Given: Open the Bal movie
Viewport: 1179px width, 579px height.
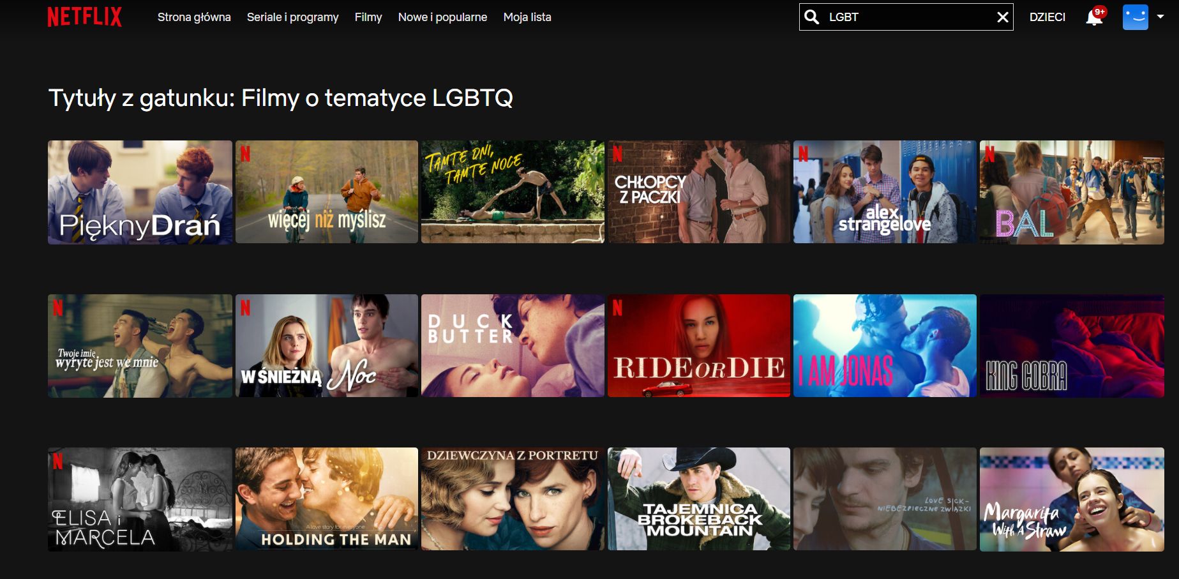Looking at the screenshot, I should tap(1072, 192).
